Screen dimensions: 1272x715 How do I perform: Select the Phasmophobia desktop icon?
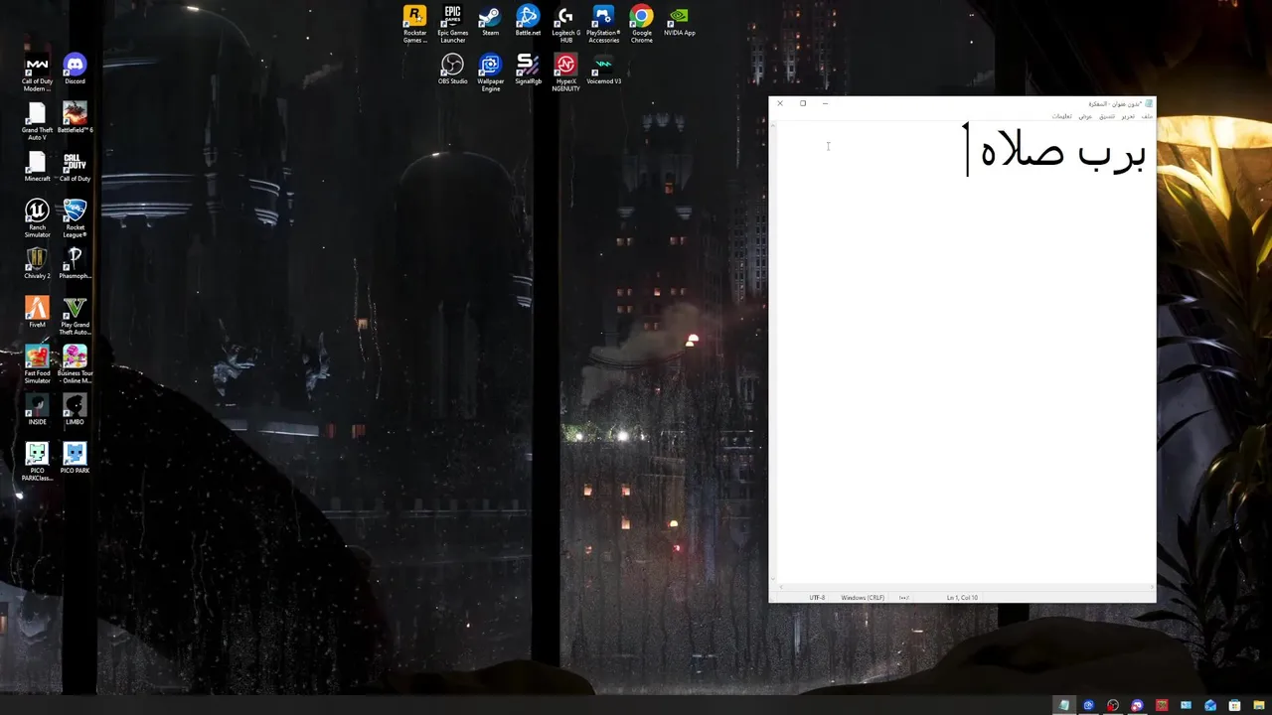75,264
